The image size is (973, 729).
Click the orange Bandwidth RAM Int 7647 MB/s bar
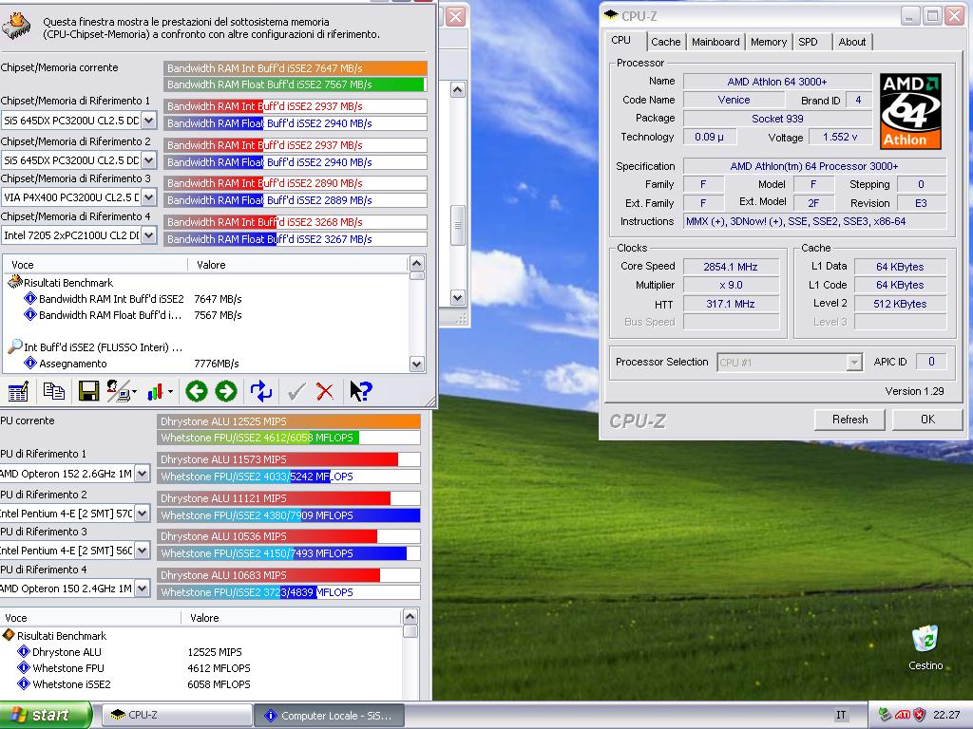(x=296, y=68)
